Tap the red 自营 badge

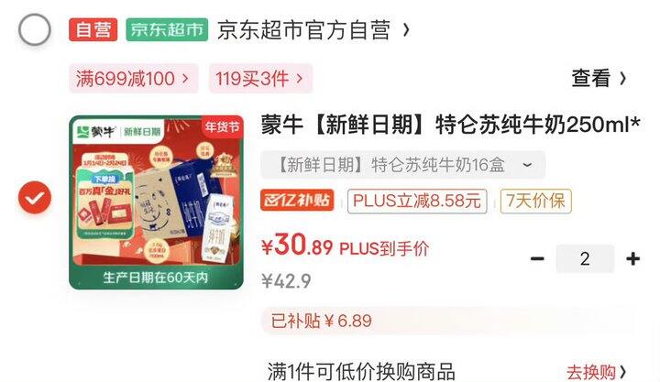(93, 30)
